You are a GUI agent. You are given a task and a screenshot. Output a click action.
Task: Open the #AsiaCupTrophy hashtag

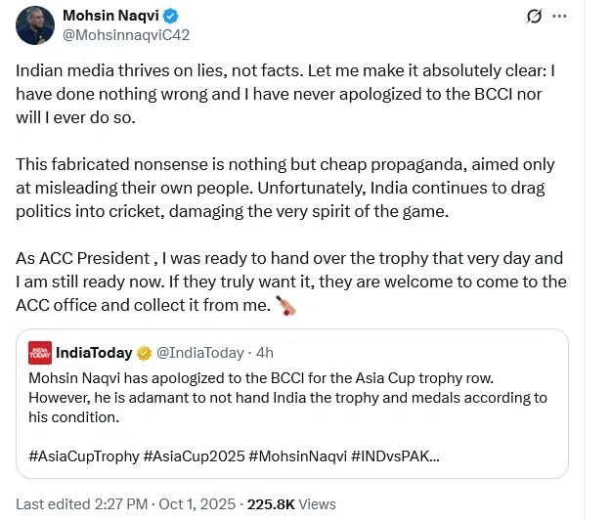click(x=83, y=455)
